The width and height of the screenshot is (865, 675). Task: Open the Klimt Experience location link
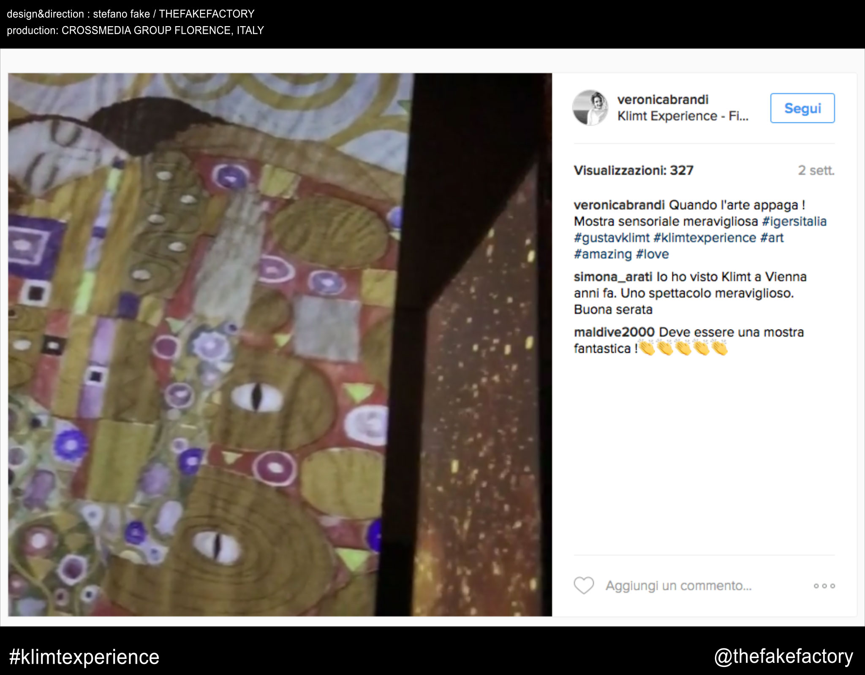point(683,116)
